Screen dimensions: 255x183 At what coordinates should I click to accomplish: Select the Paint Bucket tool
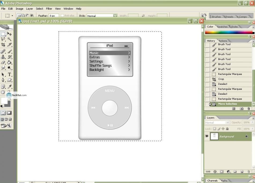click(x=9, y=62)
